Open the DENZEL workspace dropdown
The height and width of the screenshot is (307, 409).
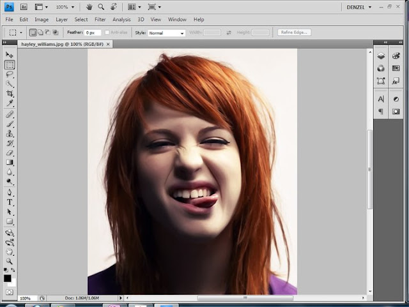point(359,7)
